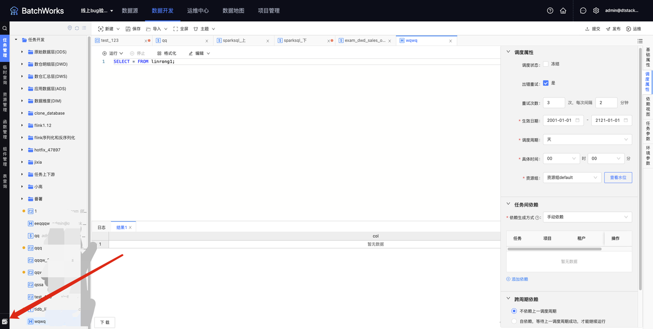Uncheck the 出错重试 checkbox
The width and height of the screenshot is (653, 329).
tap(546, 83)
